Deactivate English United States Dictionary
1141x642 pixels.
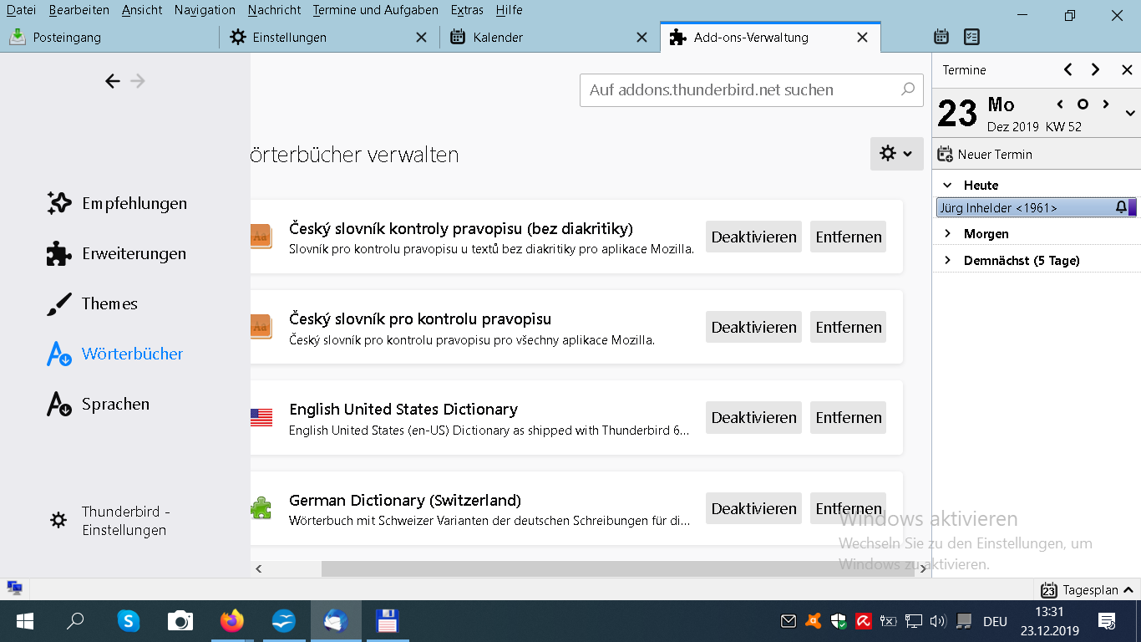(753, 417)
